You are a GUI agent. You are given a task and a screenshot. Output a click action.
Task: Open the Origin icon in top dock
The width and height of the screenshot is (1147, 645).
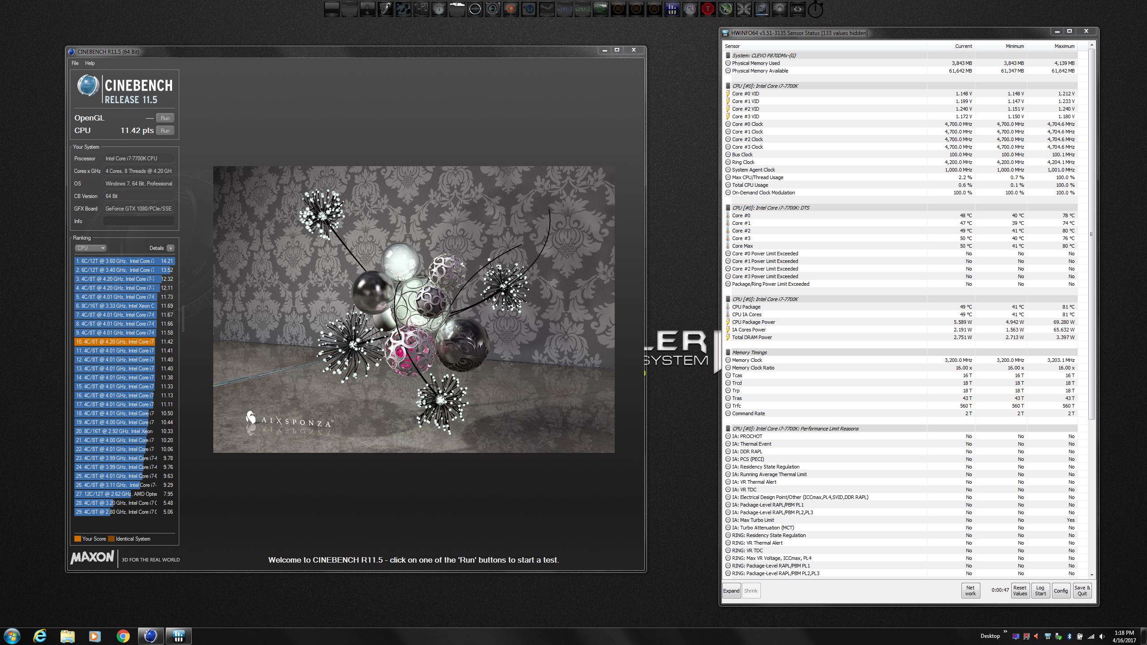511,9
